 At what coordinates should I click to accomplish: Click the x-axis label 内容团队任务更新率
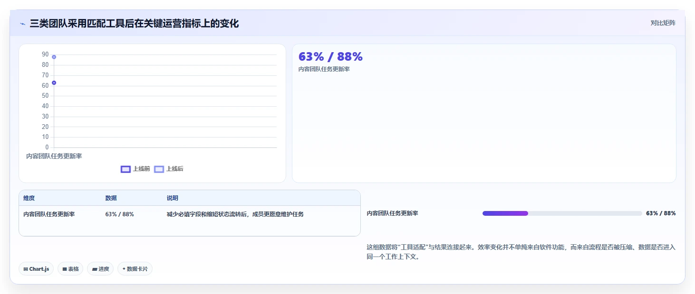coord(54,156)
